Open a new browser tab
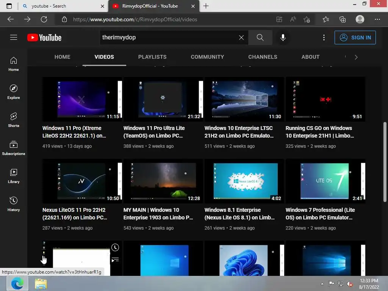The width and height of the screenshot is (388, 291). coord(206,6)
